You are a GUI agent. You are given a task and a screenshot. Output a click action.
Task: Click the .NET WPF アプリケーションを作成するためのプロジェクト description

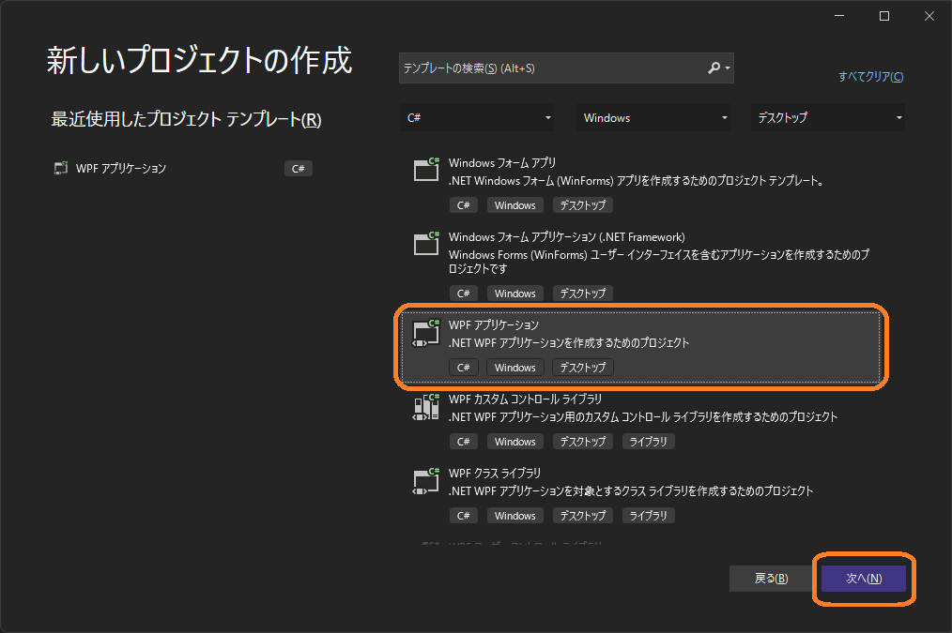tap(569, 342)
